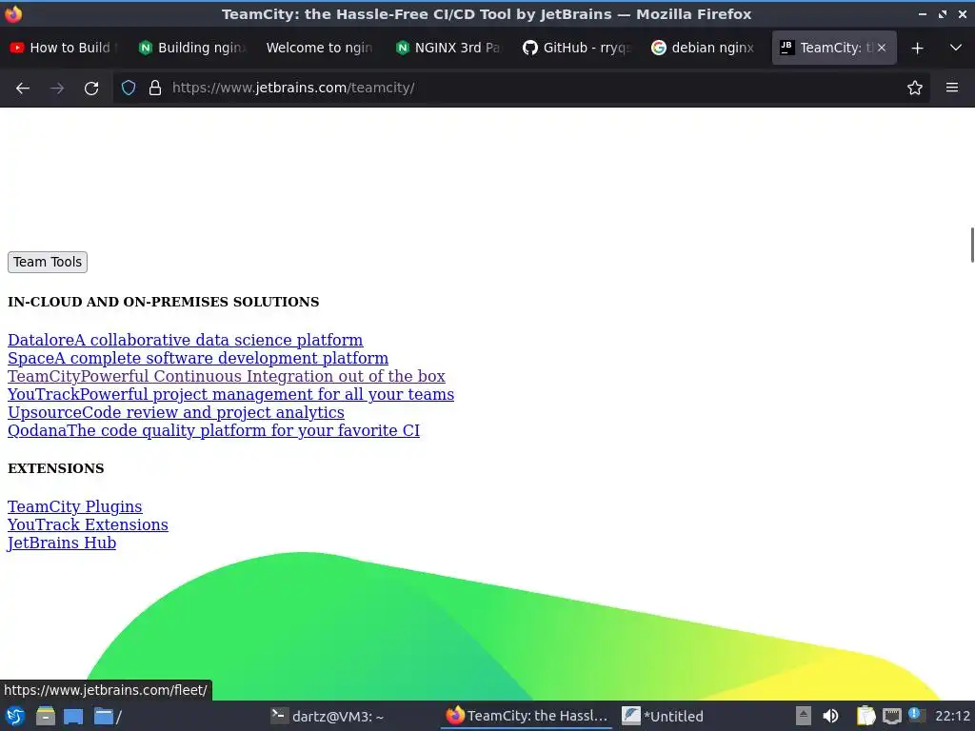Viewport: 975px width, 731px height.
Task: Select the EXTENSIONS heading text
Action: click(56, 468)
